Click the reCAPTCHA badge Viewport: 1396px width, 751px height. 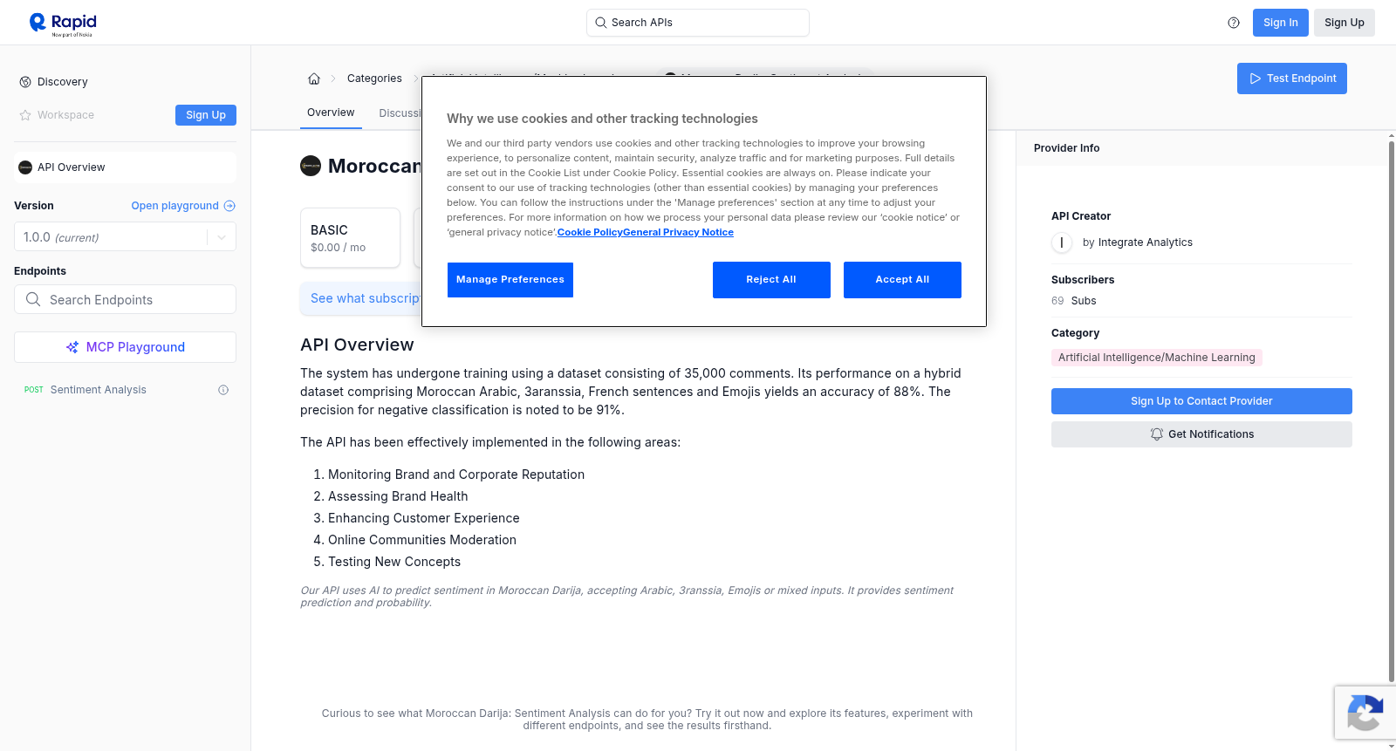coord(1365,713)
